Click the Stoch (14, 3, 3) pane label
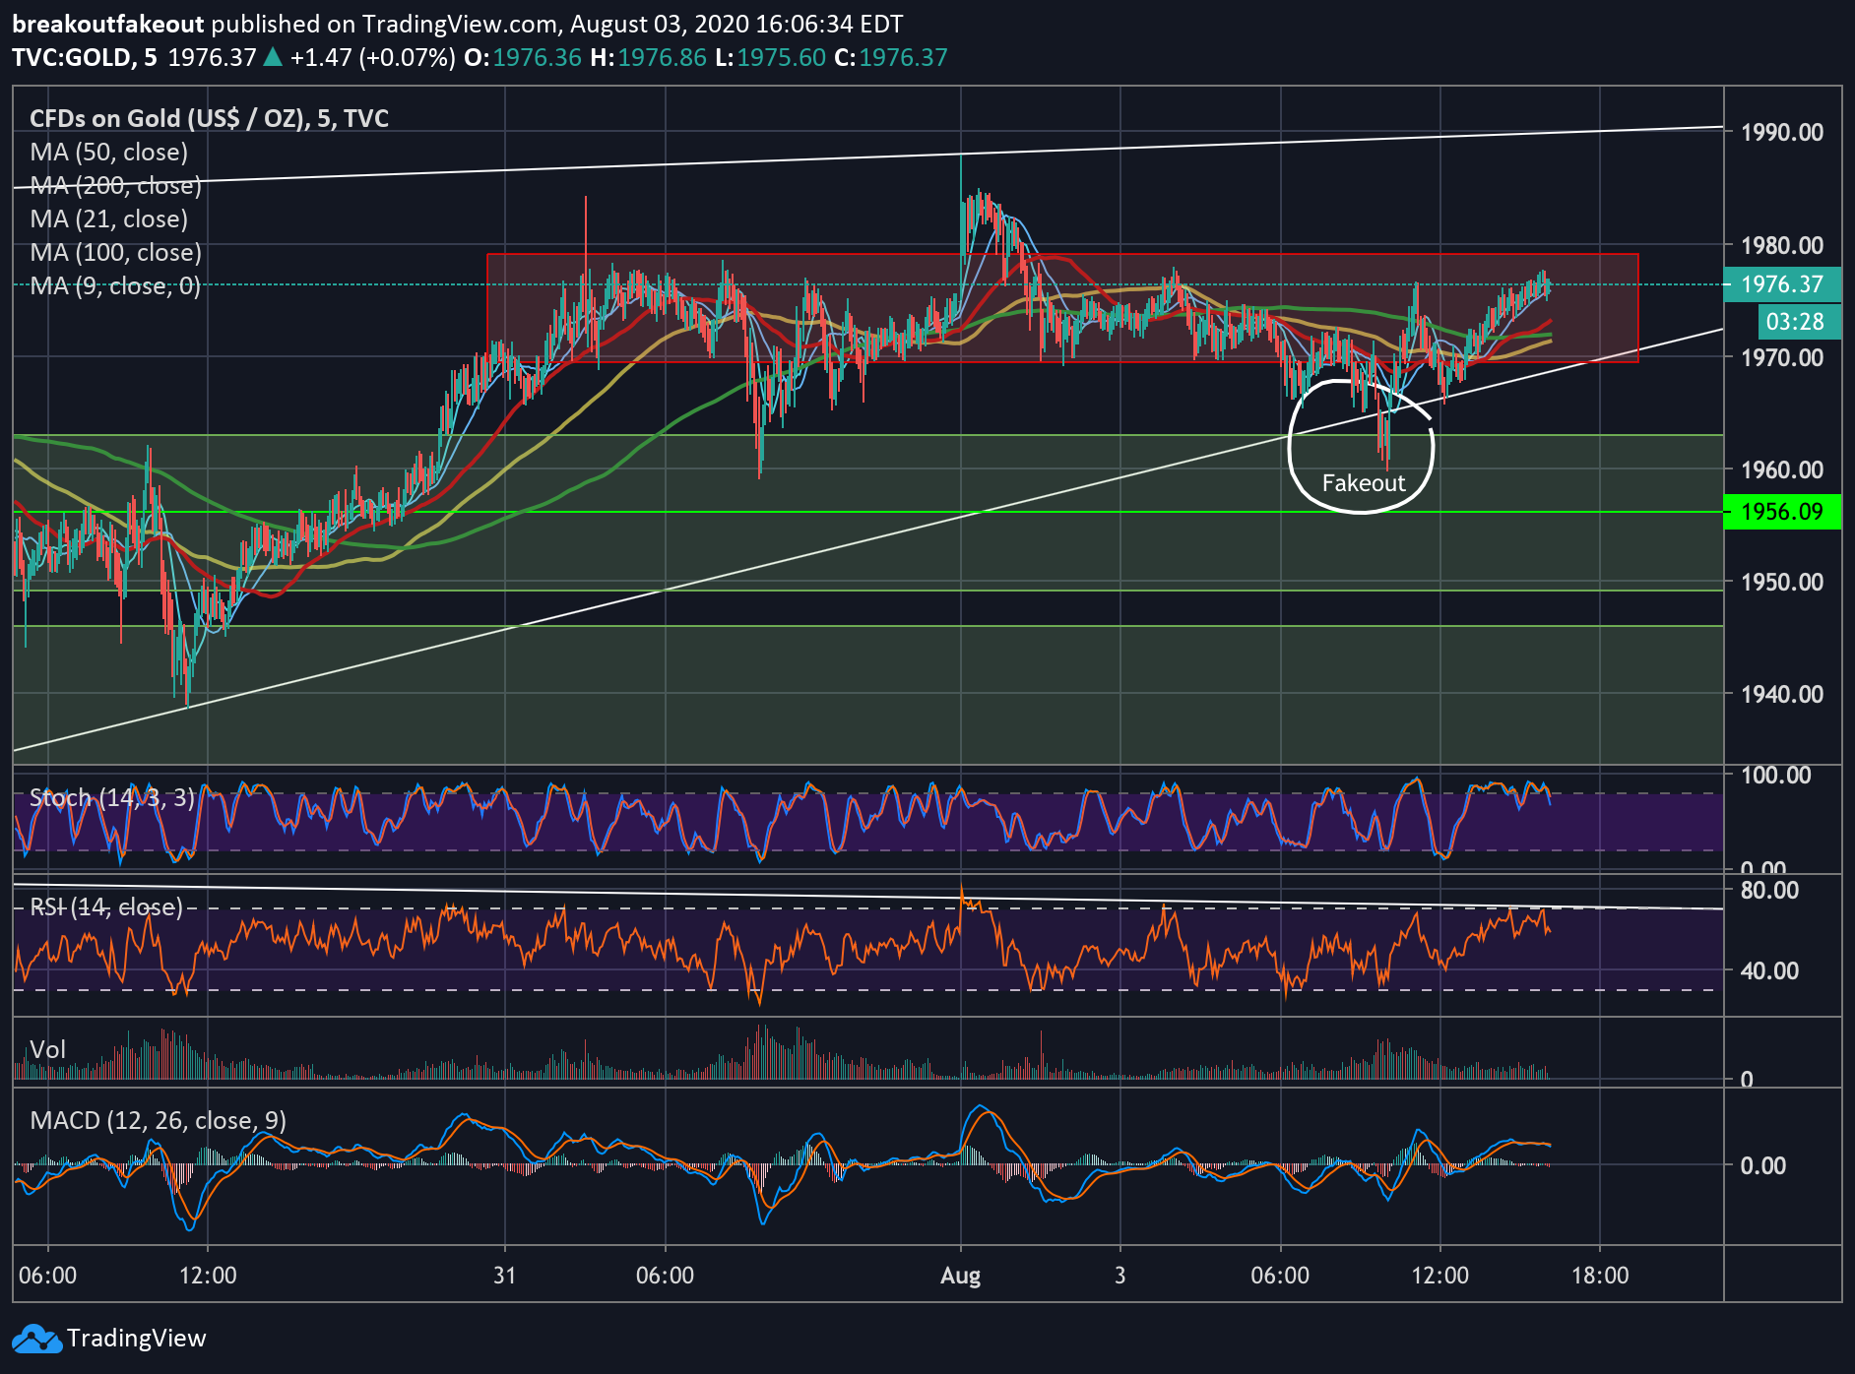Viewport: 1855px width, 1374px height. pyautogui.click(x=112, y=797)
